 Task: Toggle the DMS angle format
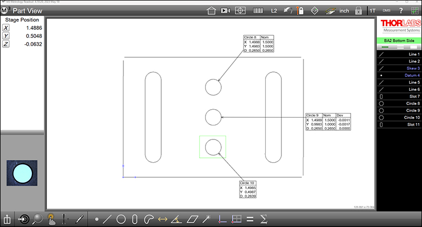(386, 10)
